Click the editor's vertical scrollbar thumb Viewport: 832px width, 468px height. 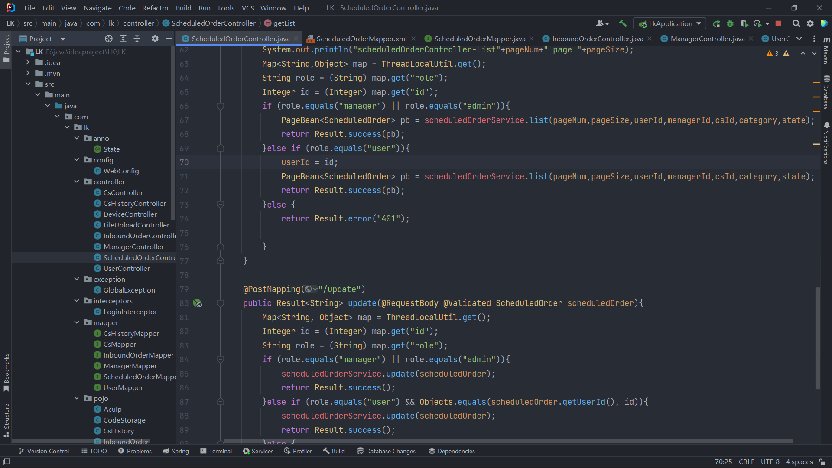[x=818, y=338]
